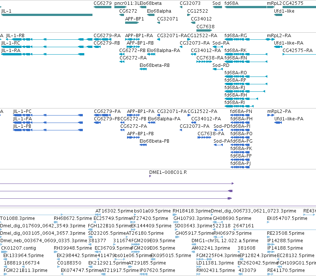Screen dimensions: 316x276
Task: Select the Elo68beta gene label
Action: (150, 3)
